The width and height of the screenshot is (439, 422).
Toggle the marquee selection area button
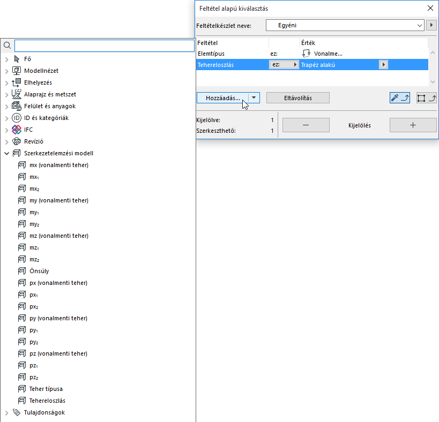point(426,98)
